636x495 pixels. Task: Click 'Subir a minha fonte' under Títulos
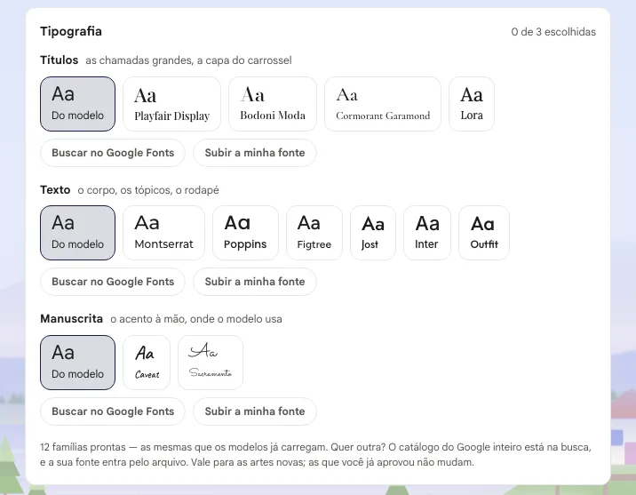point(255,153)
